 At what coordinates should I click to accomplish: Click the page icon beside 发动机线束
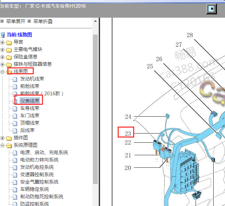[15, 79]
